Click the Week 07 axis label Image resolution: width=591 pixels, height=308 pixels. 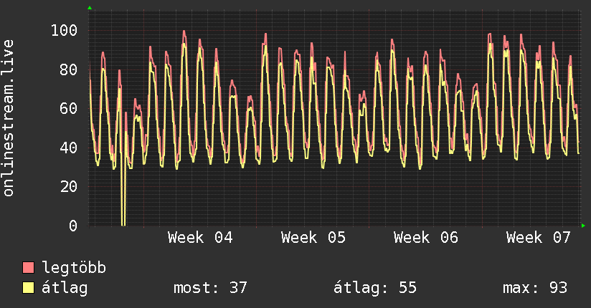tap(539, 237)
